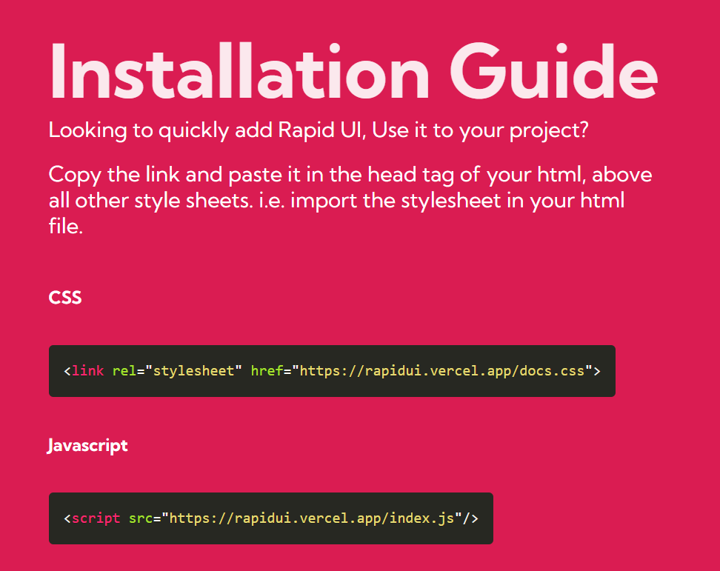Select the link tag keyword in CSS snippet
This screenshot has height=571, width=720.
pyautogui.click(x=88, y=370)
